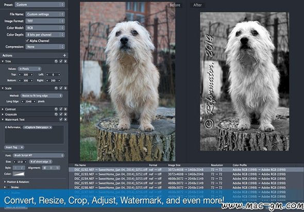This screenshot has width=304, height=212.
Task: Disable the Watermark Text action checkmark
Action: click(61, 120)
